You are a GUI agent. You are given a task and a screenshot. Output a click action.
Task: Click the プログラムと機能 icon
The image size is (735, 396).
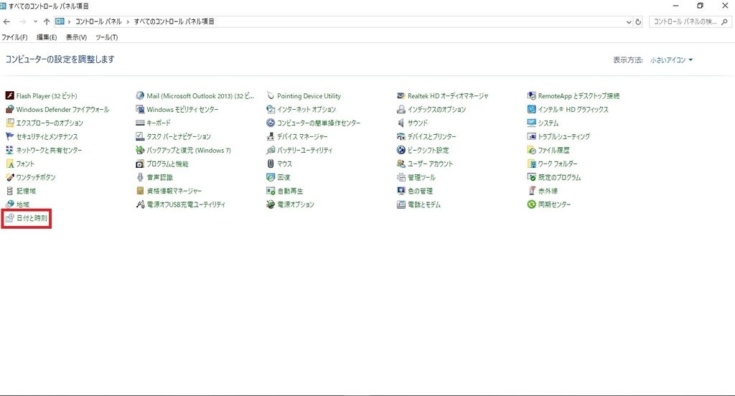[140, 164]
